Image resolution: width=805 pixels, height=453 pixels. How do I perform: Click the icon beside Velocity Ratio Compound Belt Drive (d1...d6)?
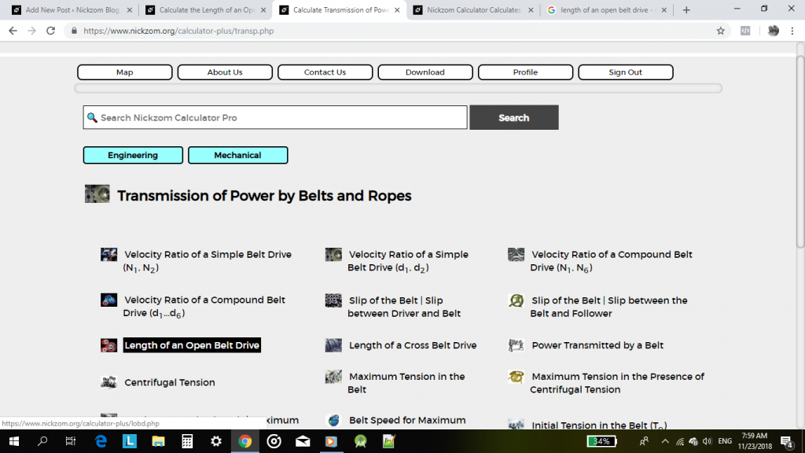pyautogui.click(x=108, y=300)
